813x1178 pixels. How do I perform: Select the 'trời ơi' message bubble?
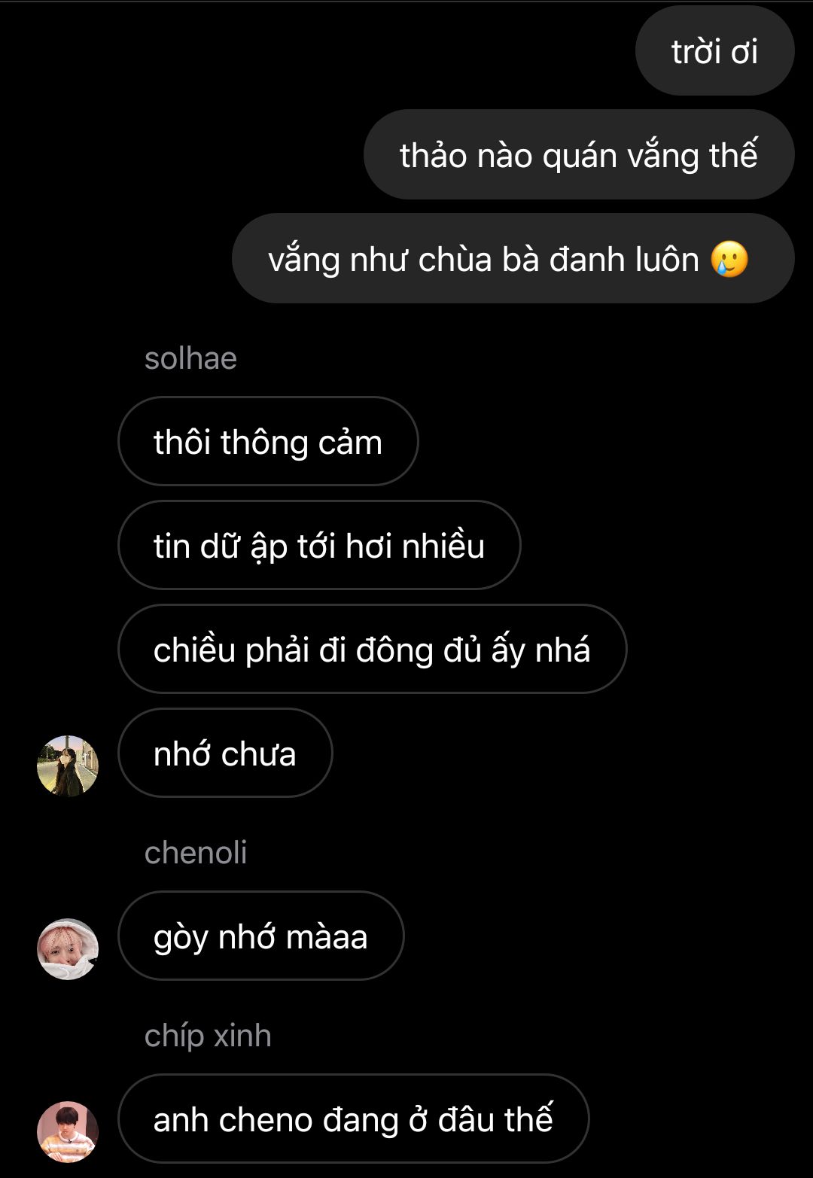tap(714, 51)
